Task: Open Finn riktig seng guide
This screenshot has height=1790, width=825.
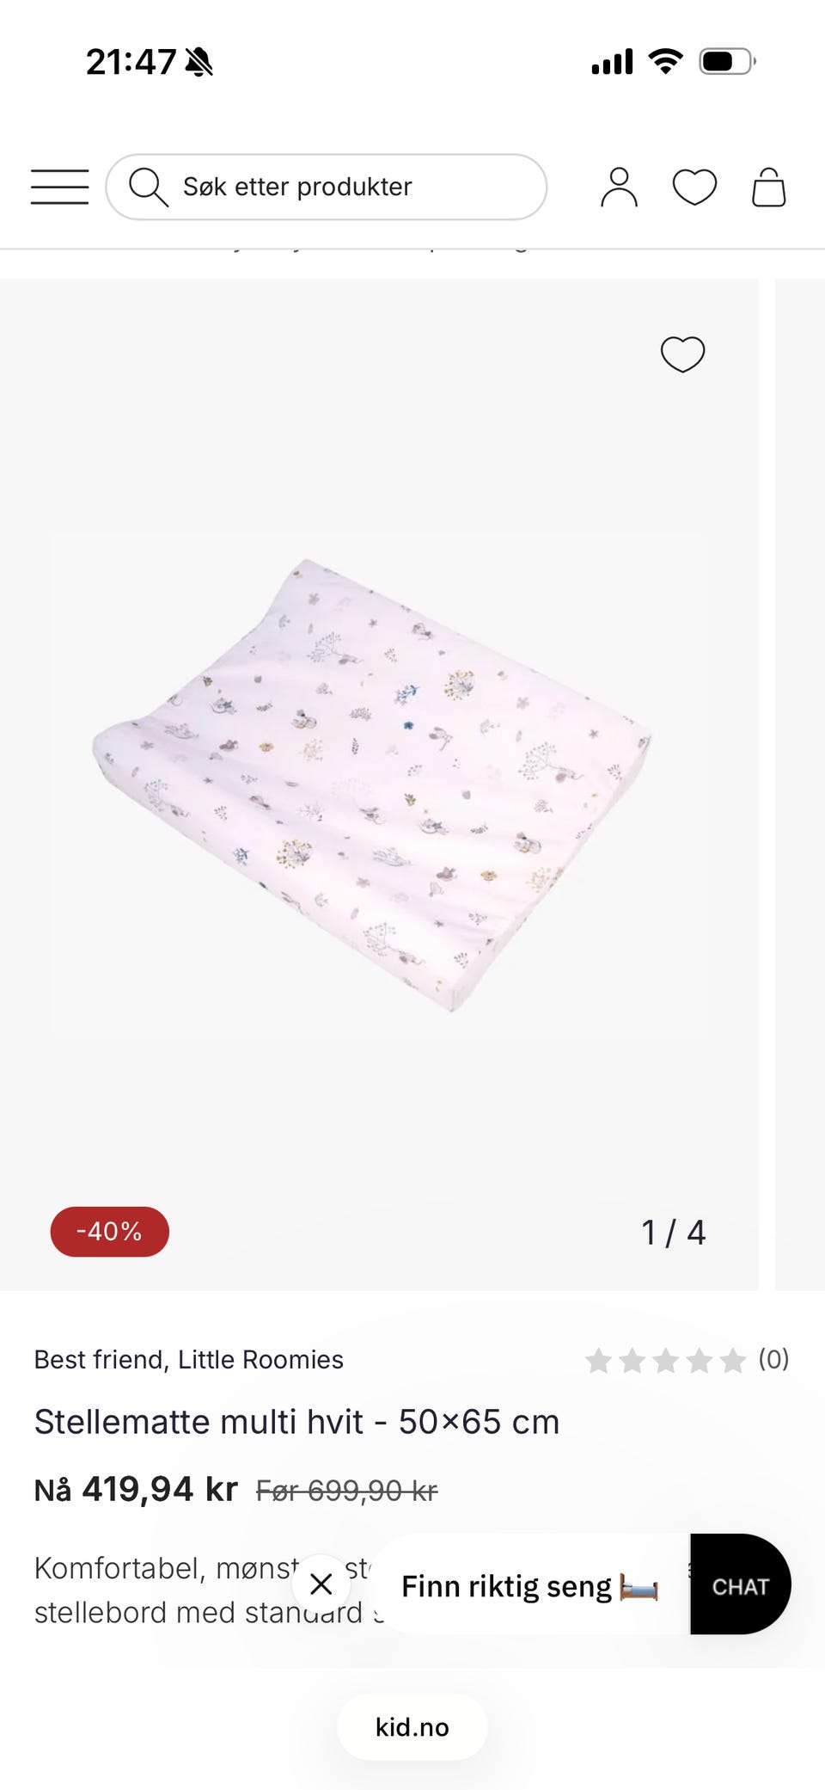Action: (529, 1585)
